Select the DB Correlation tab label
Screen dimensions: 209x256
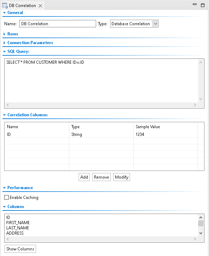pyautogui.click(x=22, y=6)
